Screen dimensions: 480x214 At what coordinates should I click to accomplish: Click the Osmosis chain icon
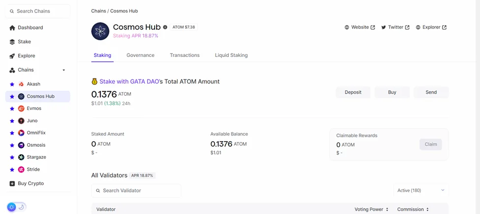tap(21, 145)
